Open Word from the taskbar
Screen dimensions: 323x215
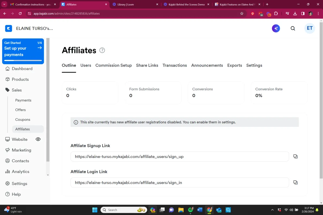(200, 210)
